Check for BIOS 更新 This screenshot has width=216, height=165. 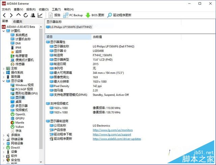[x=95, y=15]
